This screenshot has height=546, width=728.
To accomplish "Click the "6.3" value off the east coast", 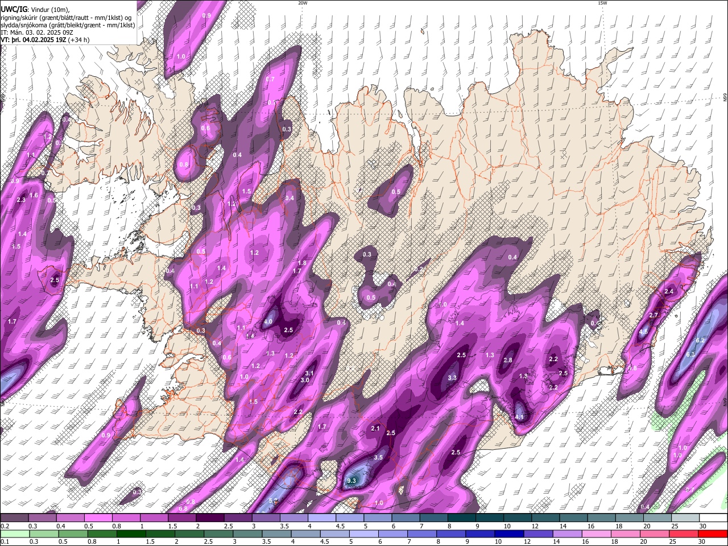I will [x=690, y=354].
